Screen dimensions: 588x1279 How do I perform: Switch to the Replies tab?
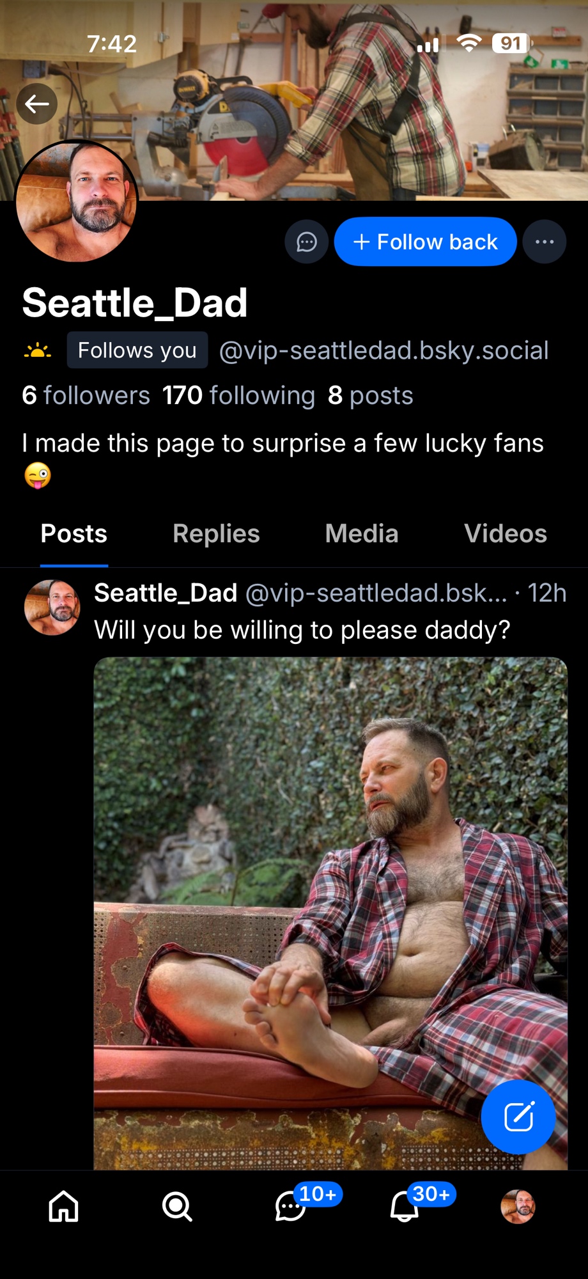tap(216, 533)
